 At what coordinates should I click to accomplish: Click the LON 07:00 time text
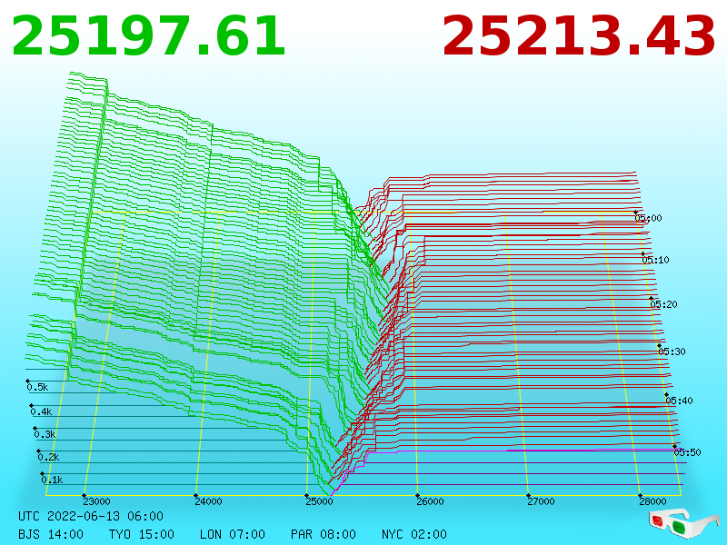point(233,534)
